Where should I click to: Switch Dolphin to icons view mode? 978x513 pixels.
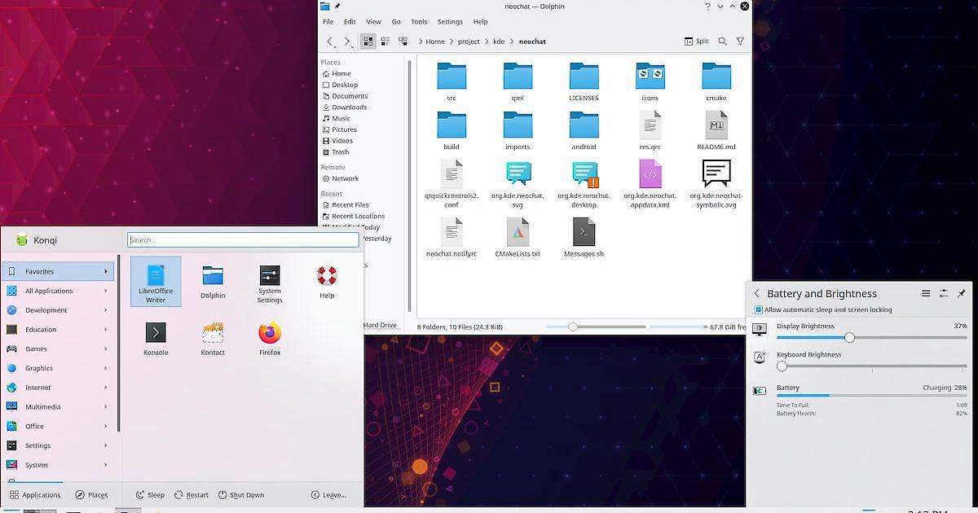368,41
